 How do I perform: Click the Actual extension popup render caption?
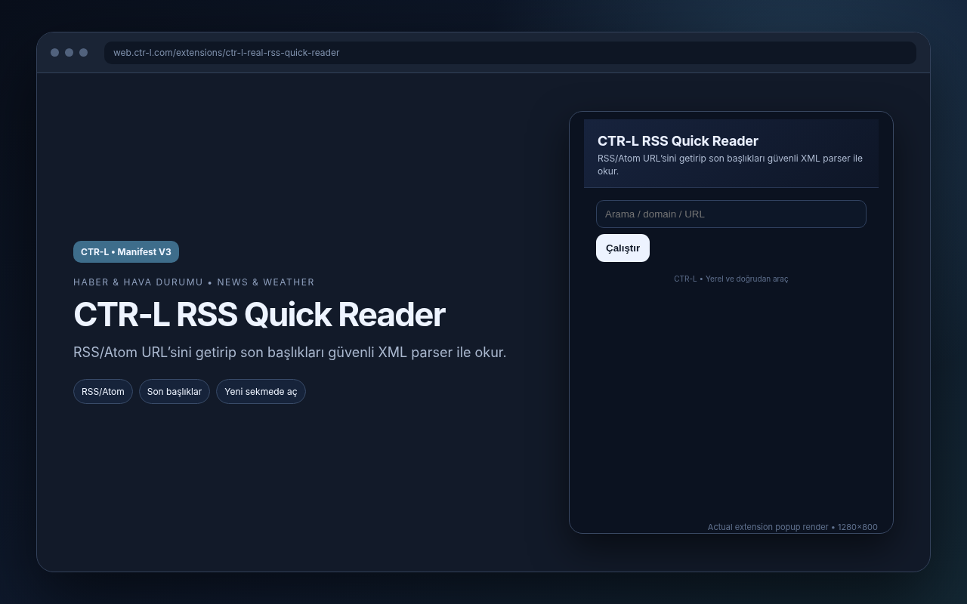[x=792, y=527]
